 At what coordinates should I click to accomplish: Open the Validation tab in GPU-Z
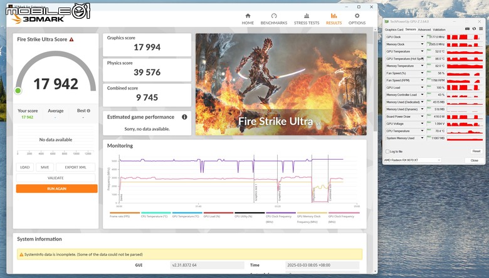[439, 29]
